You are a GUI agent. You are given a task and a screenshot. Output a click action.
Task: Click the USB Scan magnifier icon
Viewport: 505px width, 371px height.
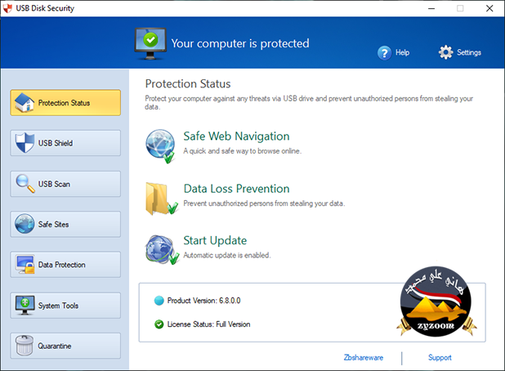[x=25, y=184]
